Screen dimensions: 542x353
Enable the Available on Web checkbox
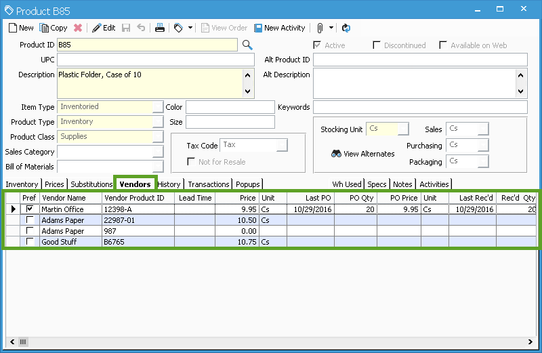pyautogui.click(x=443, y=45)
